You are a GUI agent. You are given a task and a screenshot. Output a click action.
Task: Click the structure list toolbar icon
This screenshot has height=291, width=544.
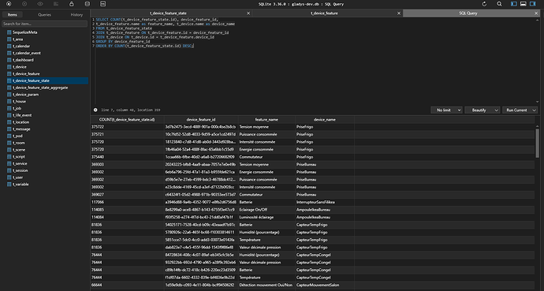click(x=56, y=4)
